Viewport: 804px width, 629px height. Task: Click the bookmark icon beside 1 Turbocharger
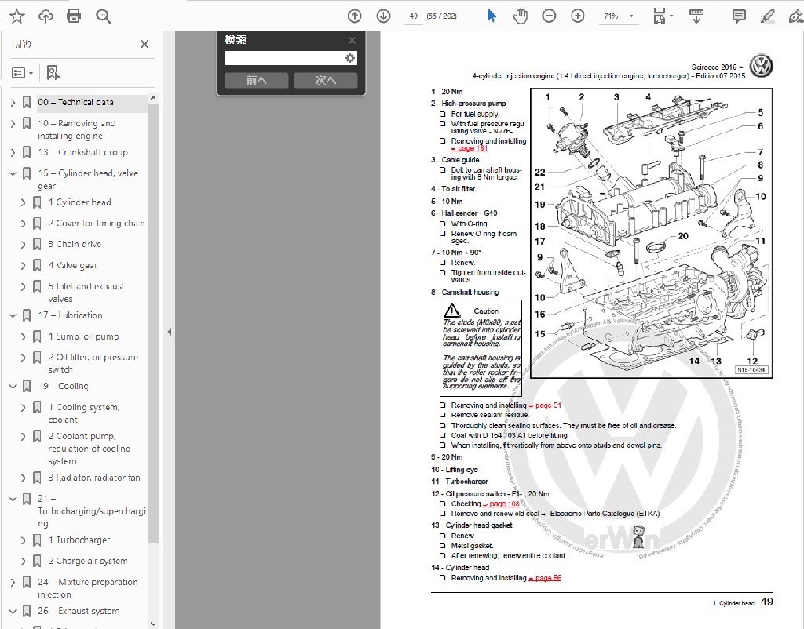point(37,540)
